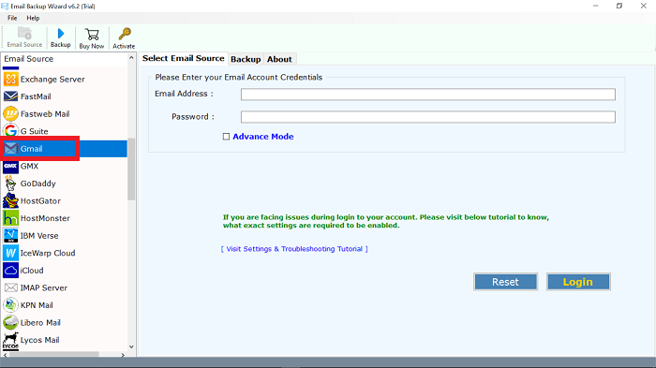Select the IMAP Server envelope icon
This screenshot has height=368, width=656.
pyautogui.click(x=11, y=287)
